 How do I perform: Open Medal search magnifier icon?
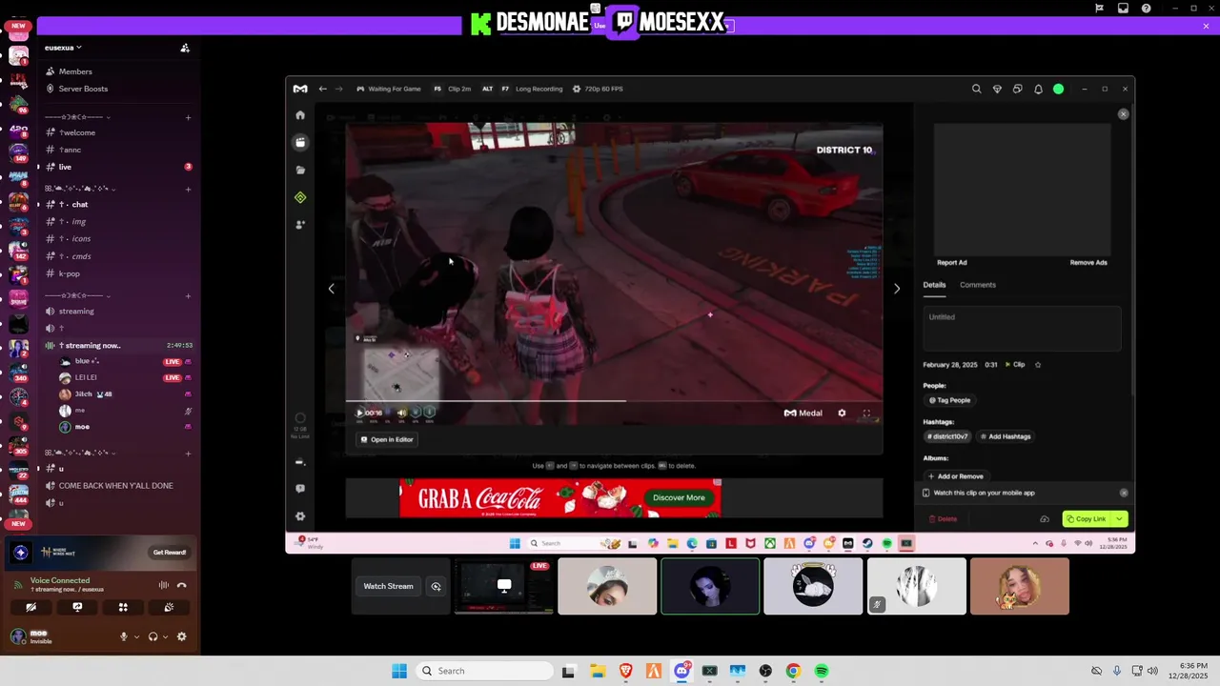(976, 89)
